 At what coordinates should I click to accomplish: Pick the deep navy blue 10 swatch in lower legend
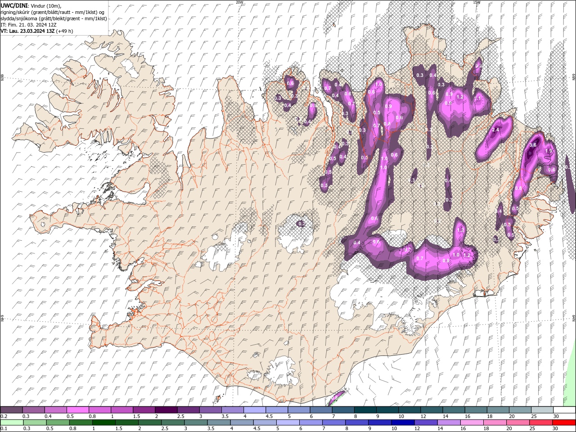pos(402,423)
